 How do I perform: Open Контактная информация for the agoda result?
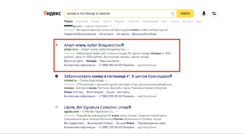tap(80, 127)
